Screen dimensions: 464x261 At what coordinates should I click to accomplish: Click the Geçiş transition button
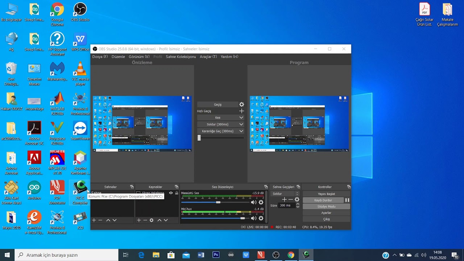[217, 104]
